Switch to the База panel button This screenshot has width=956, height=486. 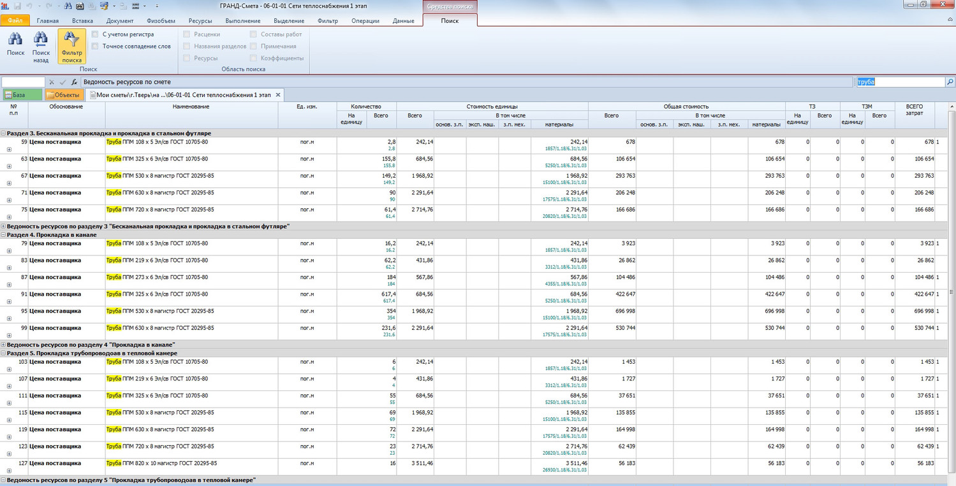(22, 95)
